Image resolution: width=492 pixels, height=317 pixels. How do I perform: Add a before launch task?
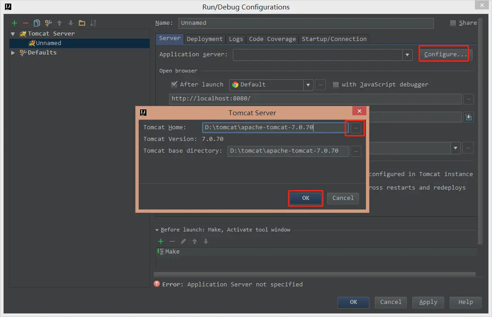pyautogui.click(x=161, y=241)
